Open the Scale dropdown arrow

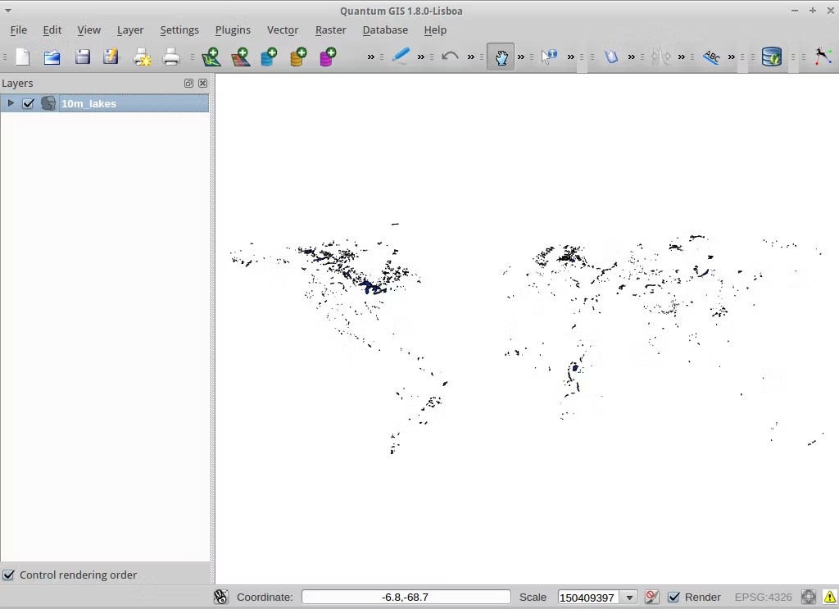click(x=629, y=597)
